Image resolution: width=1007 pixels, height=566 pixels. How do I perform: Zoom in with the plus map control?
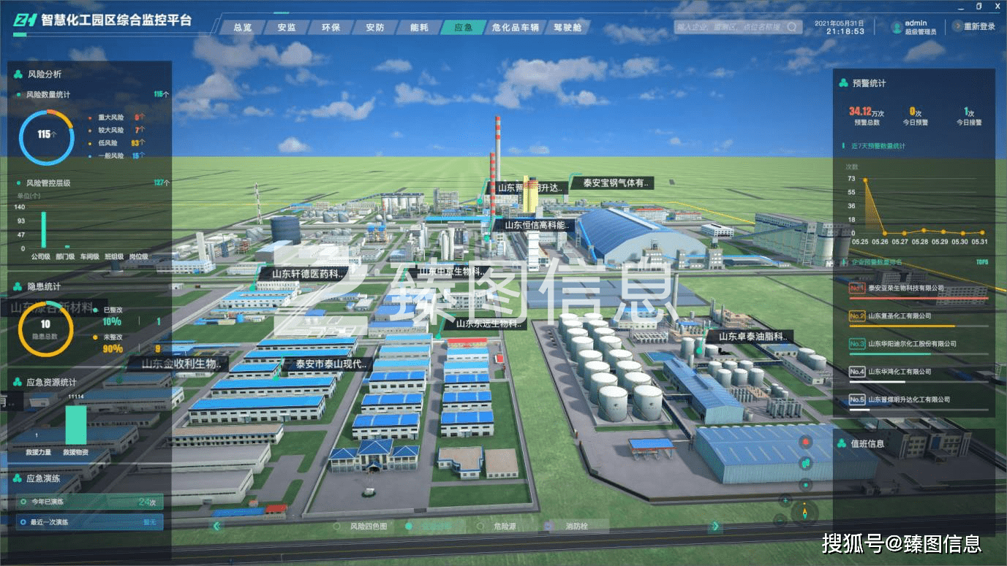(x=786, y=501)
